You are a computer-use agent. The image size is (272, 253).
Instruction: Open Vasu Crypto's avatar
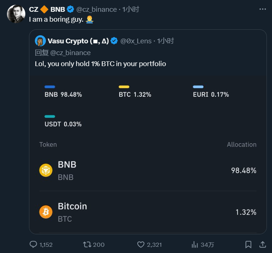(x=40, y=41)
